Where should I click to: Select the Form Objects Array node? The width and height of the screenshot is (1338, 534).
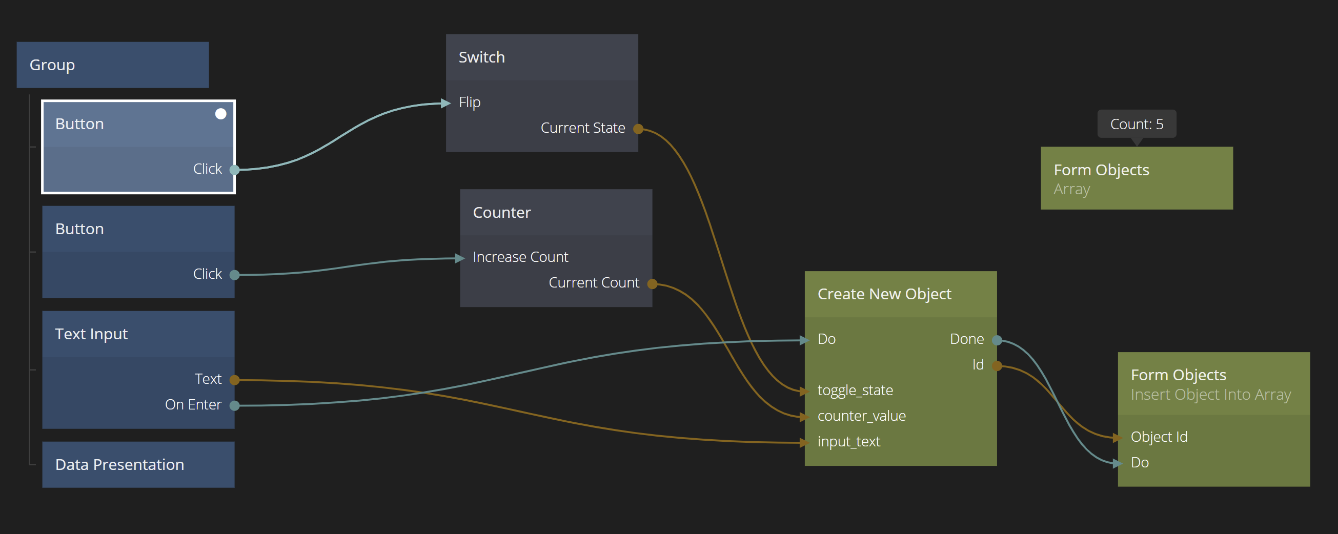(1137, 179)
